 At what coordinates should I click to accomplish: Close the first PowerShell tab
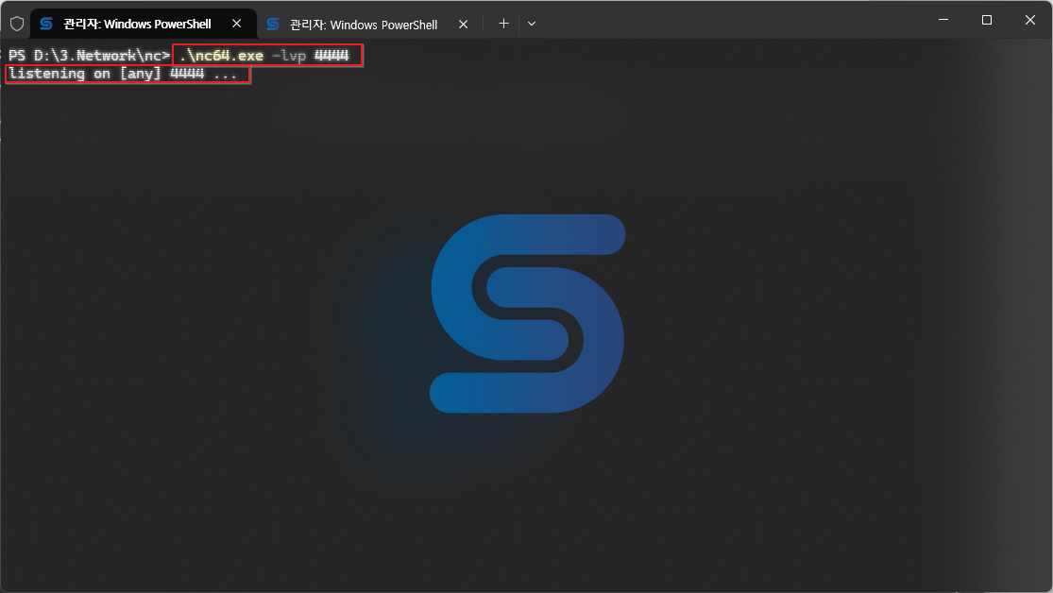pos(236,24)
